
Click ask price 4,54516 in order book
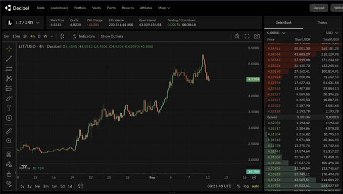[274, 48]
